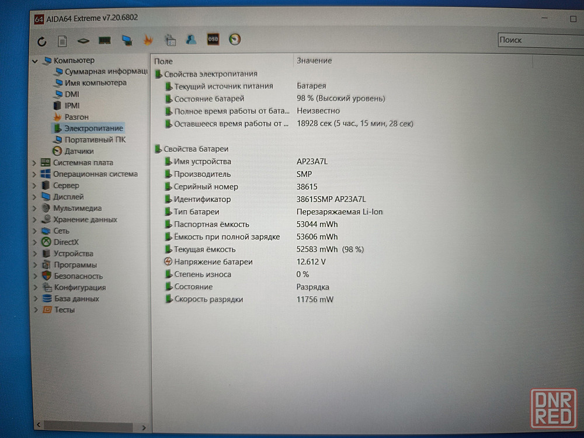This screenshot has width=584, height=438.
Task: Expand the Системная плата node
Action: point(34,163)
